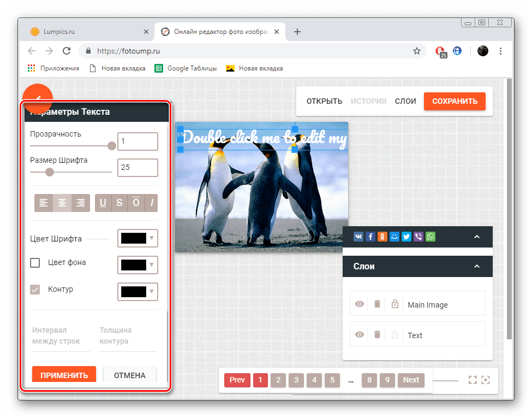Toggle italic text style
Screen dimensions: 532x418
(x=152, y=203)
